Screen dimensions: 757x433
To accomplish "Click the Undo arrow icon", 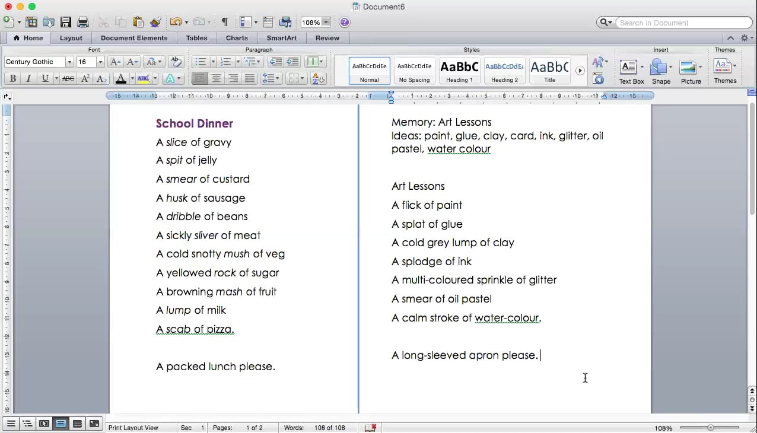I will click(176, 22).
